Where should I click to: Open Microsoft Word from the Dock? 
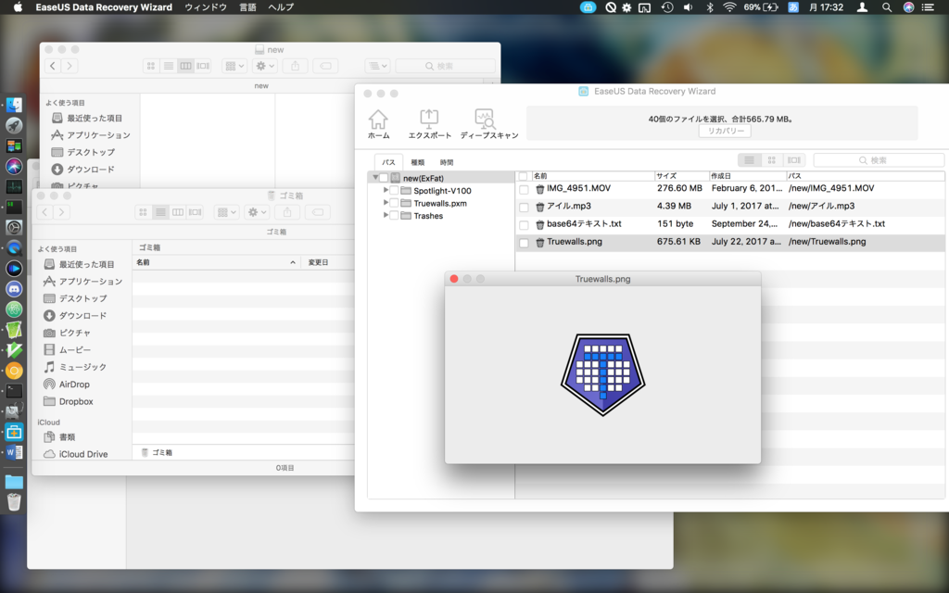click(x=14, y=452)
